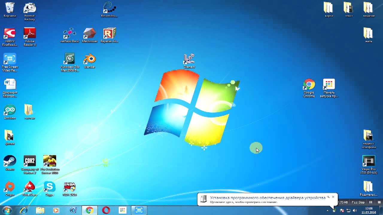Click the "F11: Stop" recorder label
This screenshot has width=383, height=215.
(x=358, y=202)
